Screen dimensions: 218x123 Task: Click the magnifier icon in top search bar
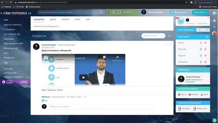pos(102,12)
